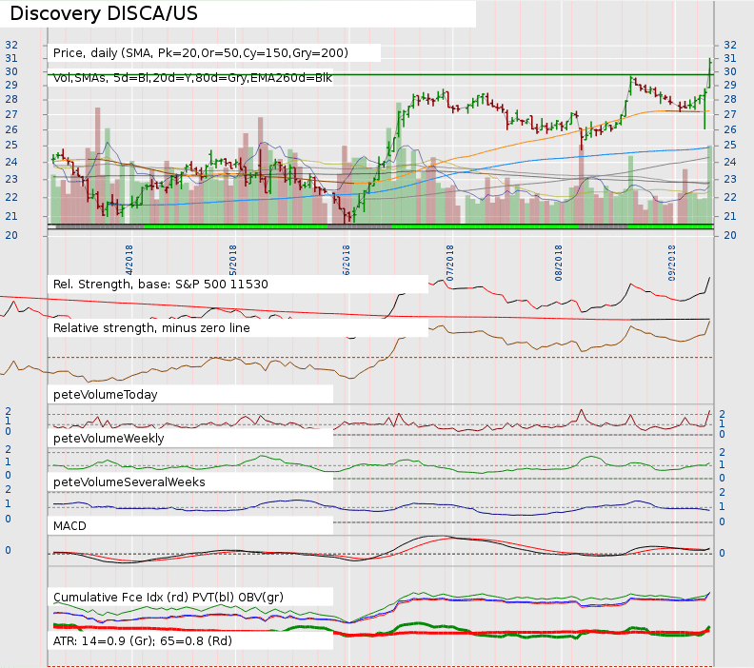The height and width of the screenshot is (668, 754).
Task: Click the 'peteVolumeWeekly' panel label
Action: point(109,439)
